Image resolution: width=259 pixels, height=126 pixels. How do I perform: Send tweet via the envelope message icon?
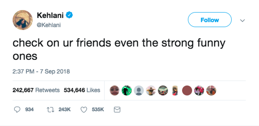(x=117, y=109)
